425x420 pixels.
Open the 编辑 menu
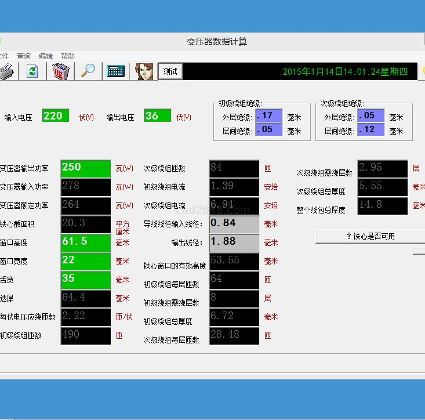click(46, 56)
